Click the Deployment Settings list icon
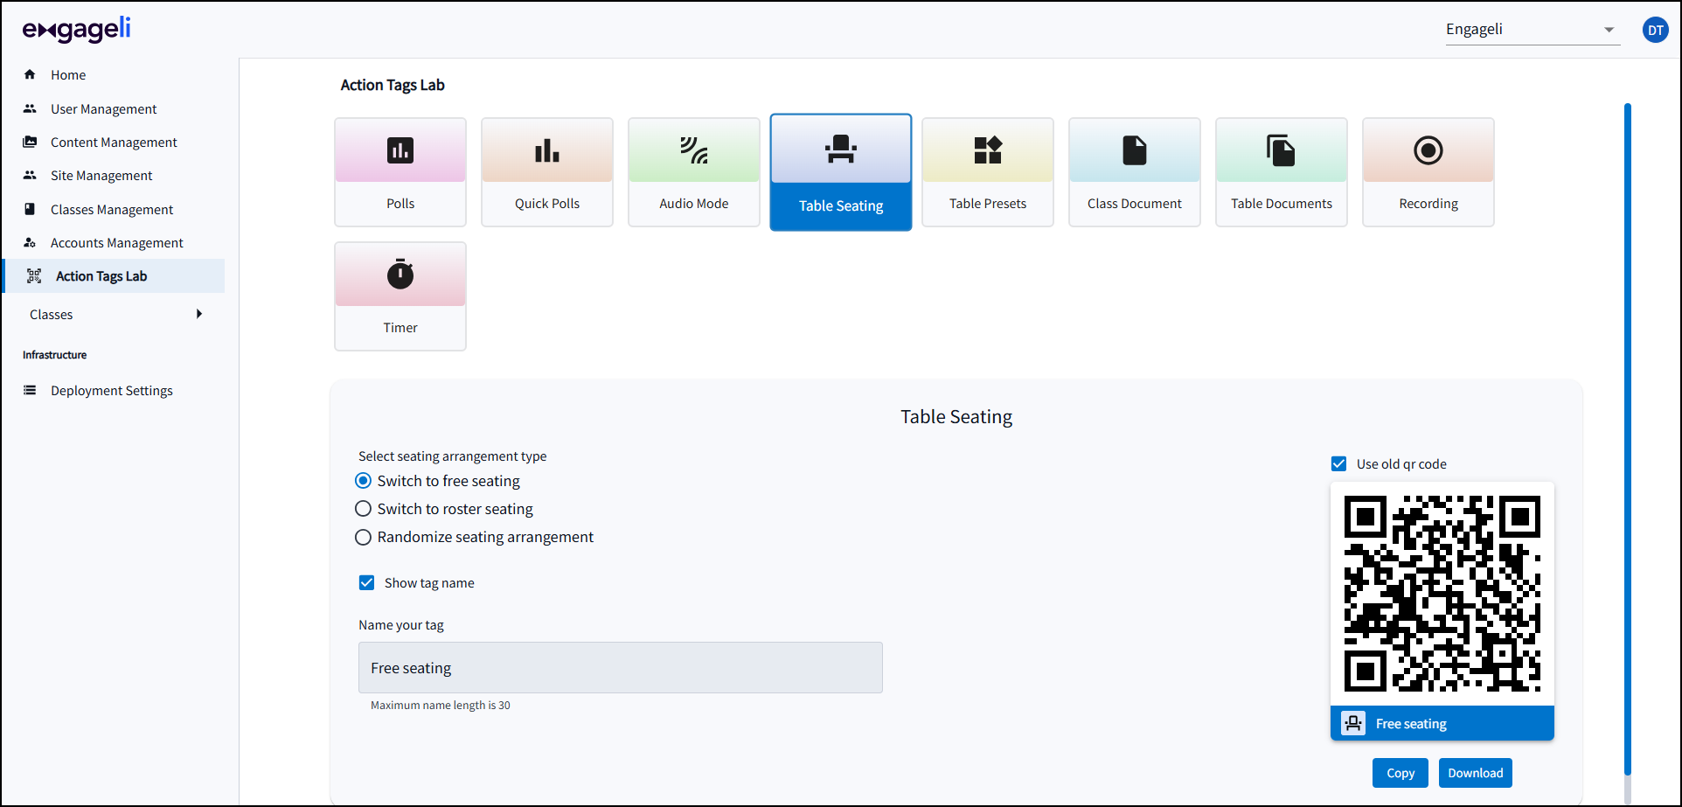1682x807 pixels. pyautogui.click(x=30, y=390)
